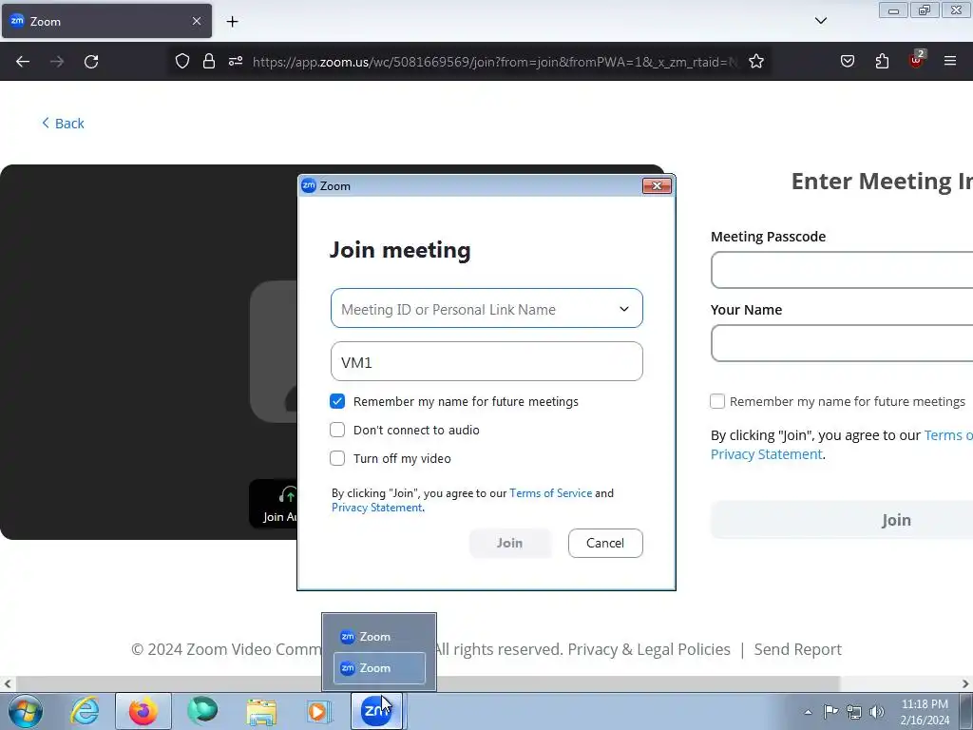The image size is (973, 730).
Task: Click the web page Join button
Action: pyautogui.click(x=842, y=520)
